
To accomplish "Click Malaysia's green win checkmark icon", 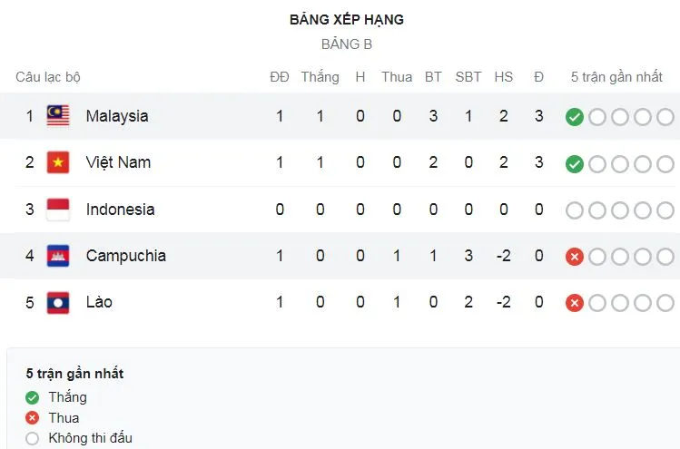I will [574, 117].
